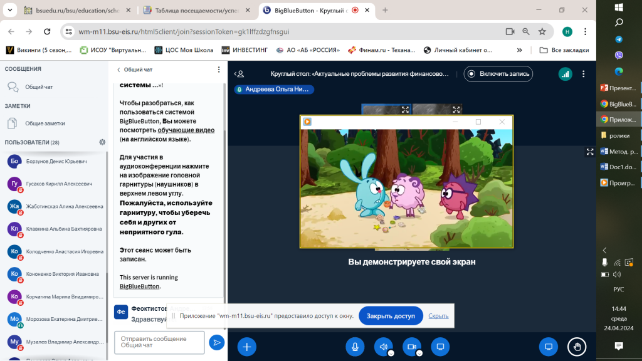Open ролики folder in taskbar

[619, 135]
